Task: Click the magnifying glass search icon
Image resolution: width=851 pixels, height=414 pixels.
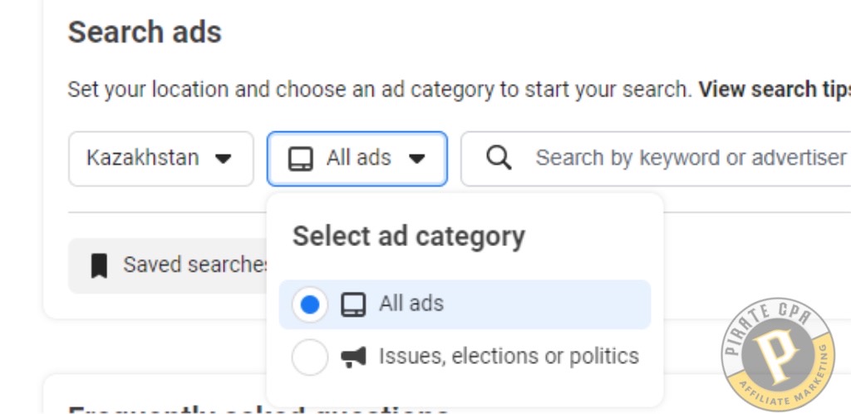Action: tap(499, 158)
